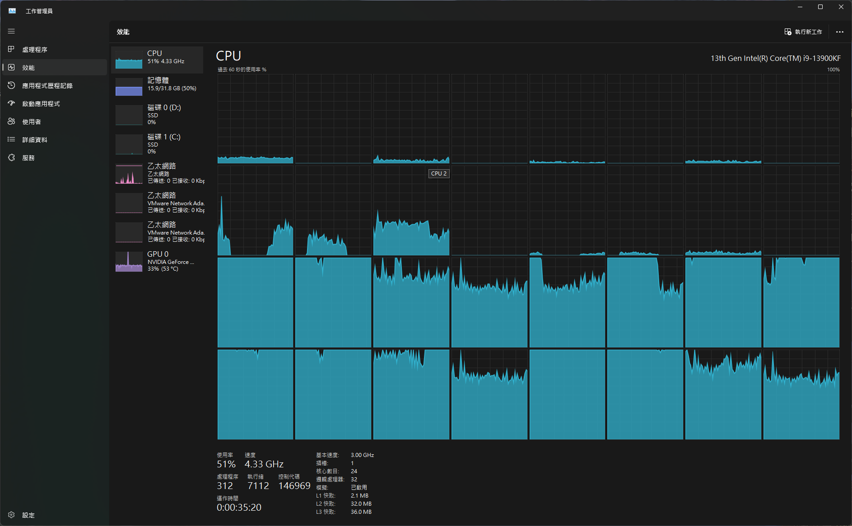Select the first 乙太網路 entry with pink graph
The height and width of the screenshot is (526, 852).
157,174
